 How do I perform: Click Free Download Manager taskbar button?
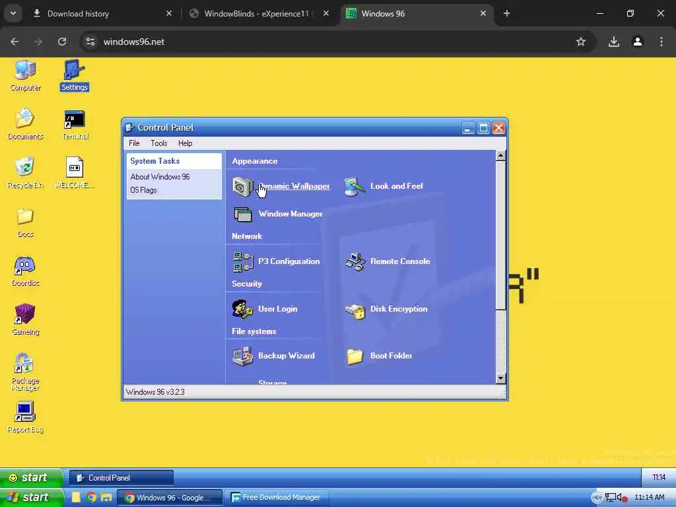(x=276, y=498)
